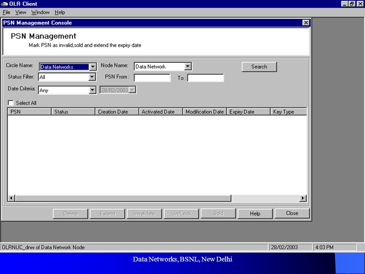The width and height of the screenshot is (365, 274).
Task: Expand the Status Filter dropdown
Action: point(92,77)
